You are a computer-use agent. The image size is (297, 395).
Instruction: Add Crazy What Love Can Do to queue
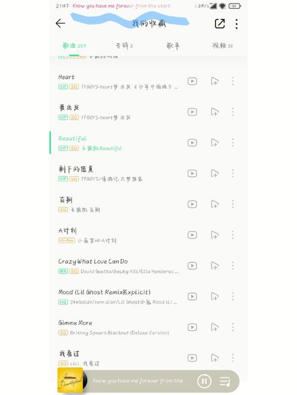click(214, 266)
